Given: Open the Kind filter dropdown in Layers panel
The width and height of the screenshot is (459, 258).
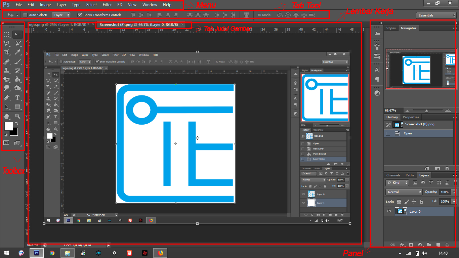Looking at the screenshot, I should point(397,183).
